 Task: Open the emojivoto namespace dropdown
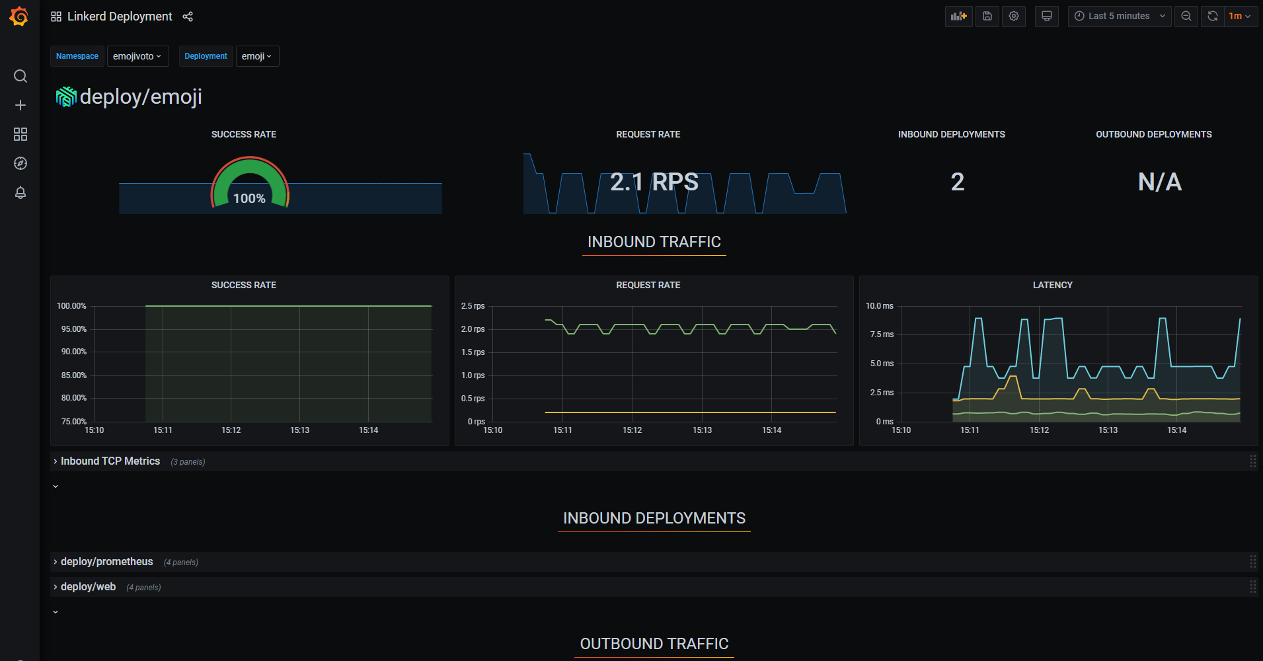137,56
